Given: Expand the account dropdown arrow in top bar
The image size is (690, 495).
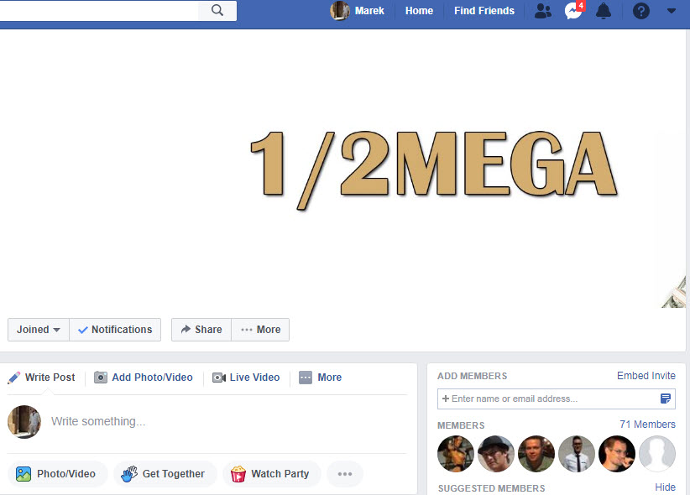Looking at the screenshot, I should pyautogui.click(x=671, y=11).
